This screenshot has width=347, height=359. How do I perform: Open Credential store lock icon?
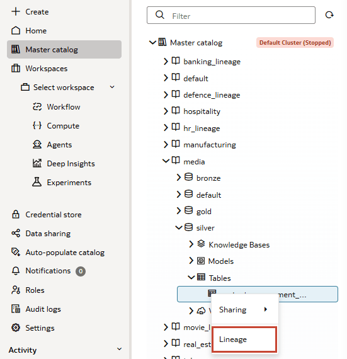click(x=16, y=214)
